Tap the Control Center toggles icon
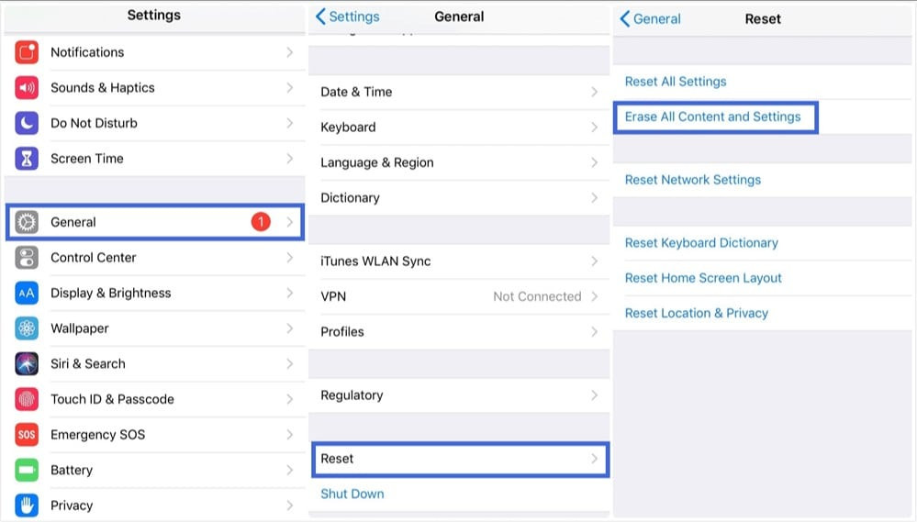The height and width of the screenshot is (522, 917). 27,258
